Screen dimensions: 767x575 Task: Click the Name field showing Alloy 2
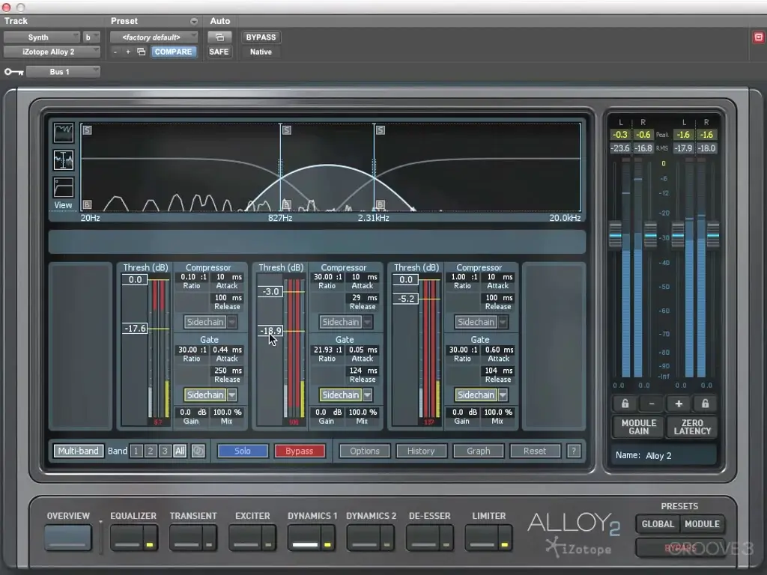coord(664,456)
